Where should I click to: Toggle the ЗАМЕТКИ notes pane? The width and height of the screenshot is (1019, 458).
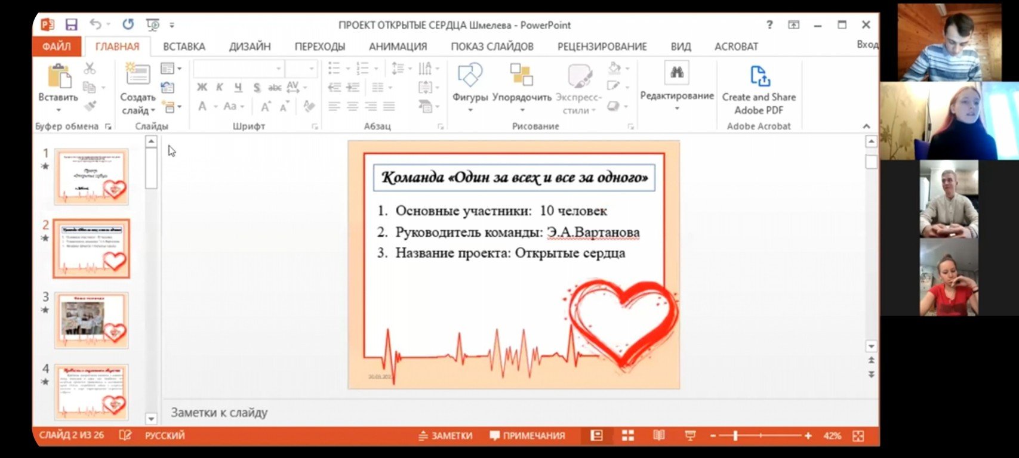click(445, 436)
